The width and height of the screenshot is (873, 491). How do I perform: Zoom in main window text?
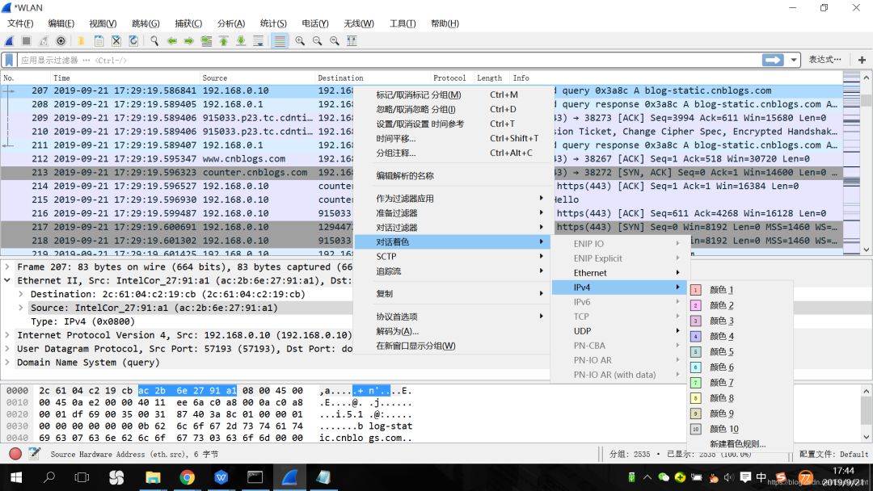(300, 40)
